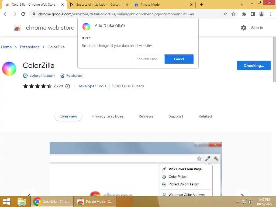276x207 pixels.
Task: Cancel the Add ColorZilla dialog
Action: [179, 59]
